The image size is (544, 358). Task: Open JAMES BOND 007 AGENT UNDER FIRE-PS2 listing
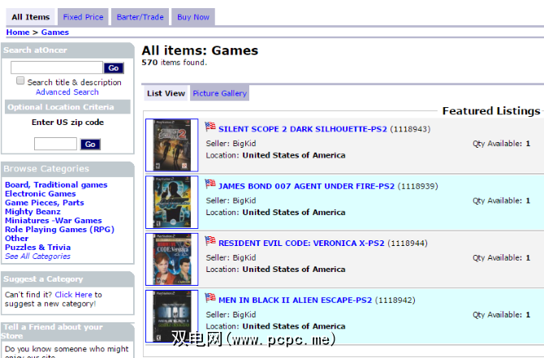pyautogui.click(x=306, y=186)
